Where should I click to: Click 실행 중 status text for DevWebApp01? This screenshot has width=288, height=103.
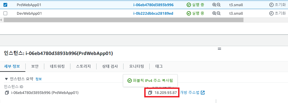[x=198, y=13]
